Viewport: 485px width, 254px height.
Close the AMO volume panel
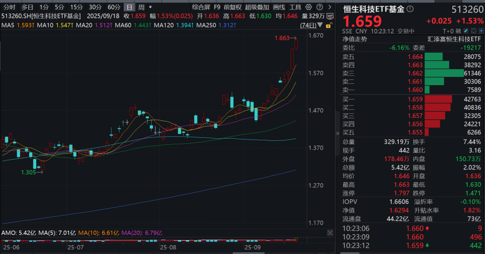pyautogui.click(x=330, y=233)
